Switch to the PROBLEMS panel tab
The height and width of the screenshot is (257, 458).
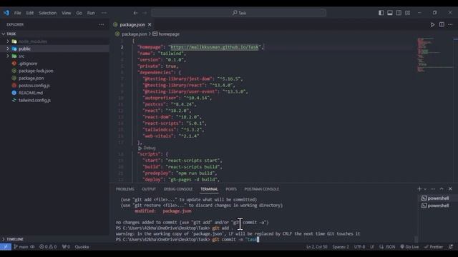(125, 189)
